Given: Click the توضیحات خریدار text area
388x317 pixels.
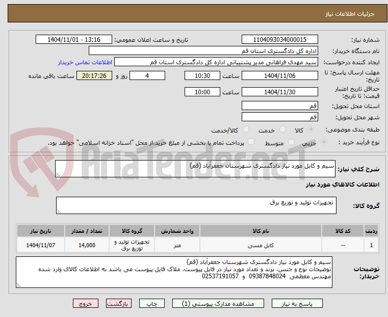Looking at the screenshot, I should click(174, 272).
